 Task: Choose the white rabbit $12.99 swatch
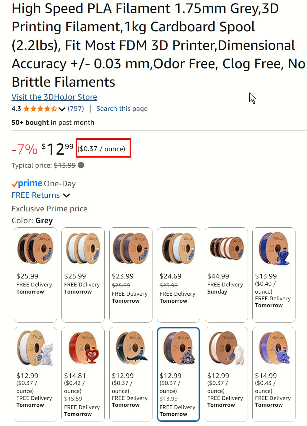[226, 374]
